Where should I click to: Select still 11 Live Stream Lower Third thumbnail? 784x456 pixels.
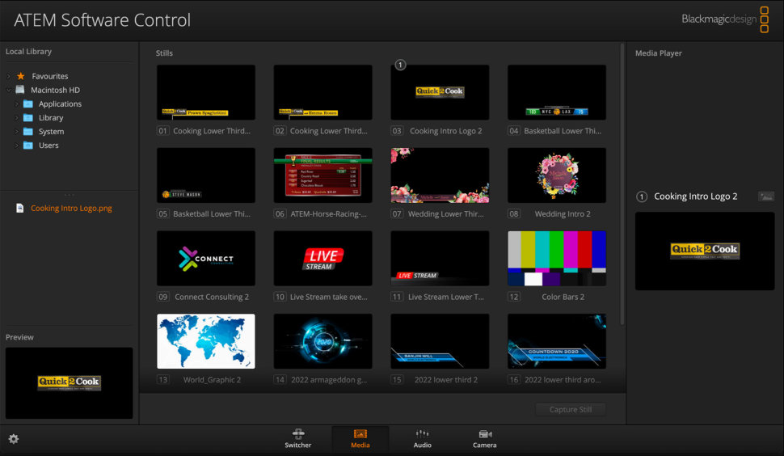[x=440, y=259]
